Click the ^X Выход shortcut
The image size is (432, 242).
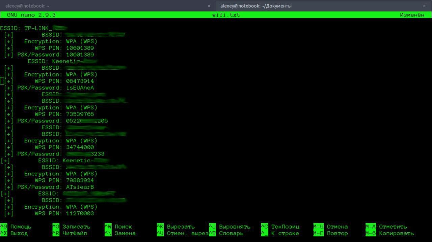click(x=14, y=233)
